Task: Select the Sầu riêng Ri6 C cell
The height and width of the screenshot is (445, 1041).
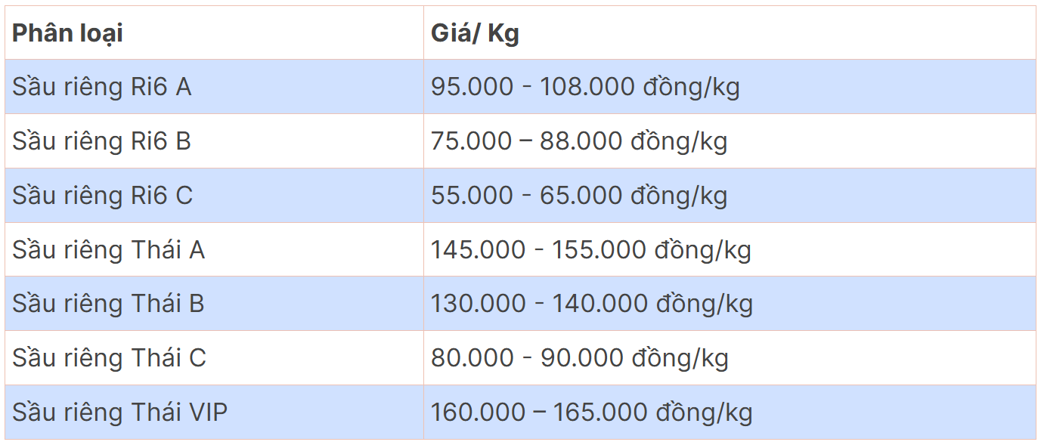Action: pos(102,196)
